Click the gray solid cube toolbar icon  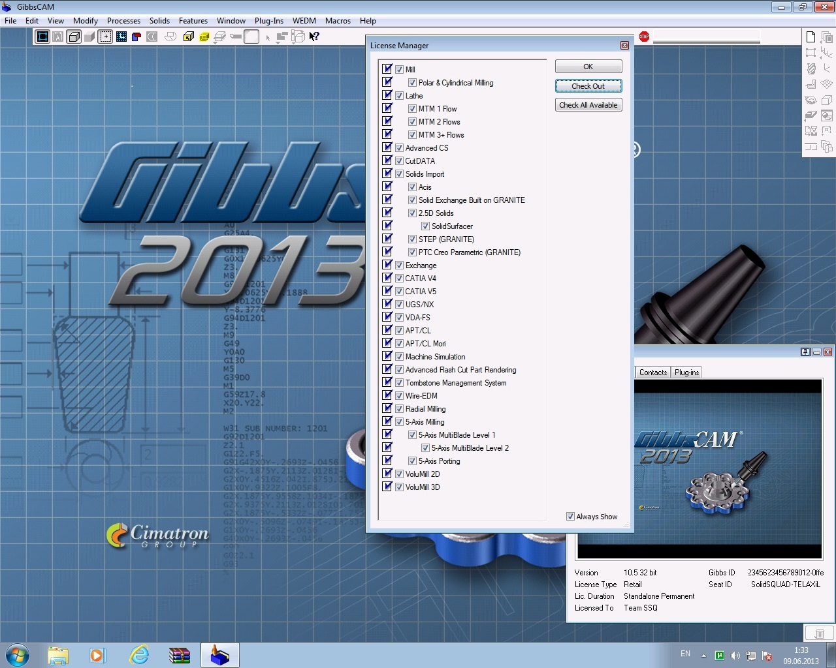click(89, 37)
